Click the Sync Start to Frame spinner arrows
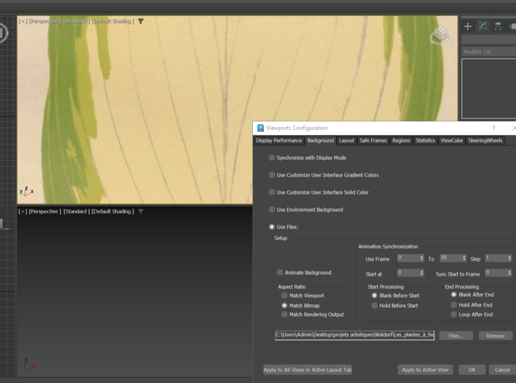The width and height of the screenshot is (516, 383). tap(509, 273)
